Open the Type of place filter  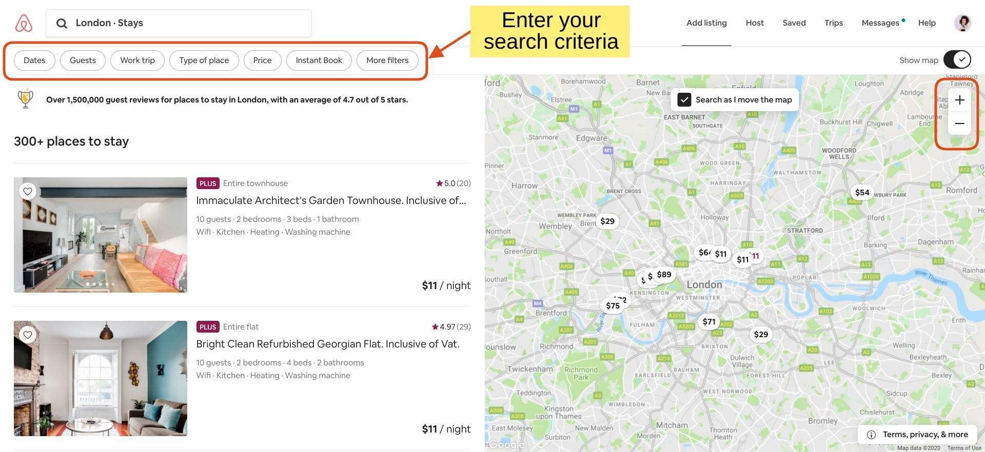[x=204, y=60]
